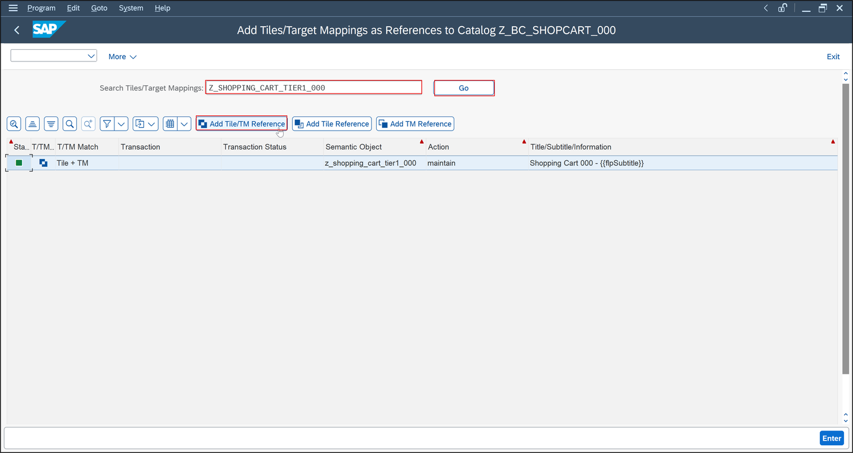Open the command field dropdown
This screenshot has height=453, width=853.
pyautogui.click(x=91, y=56)
